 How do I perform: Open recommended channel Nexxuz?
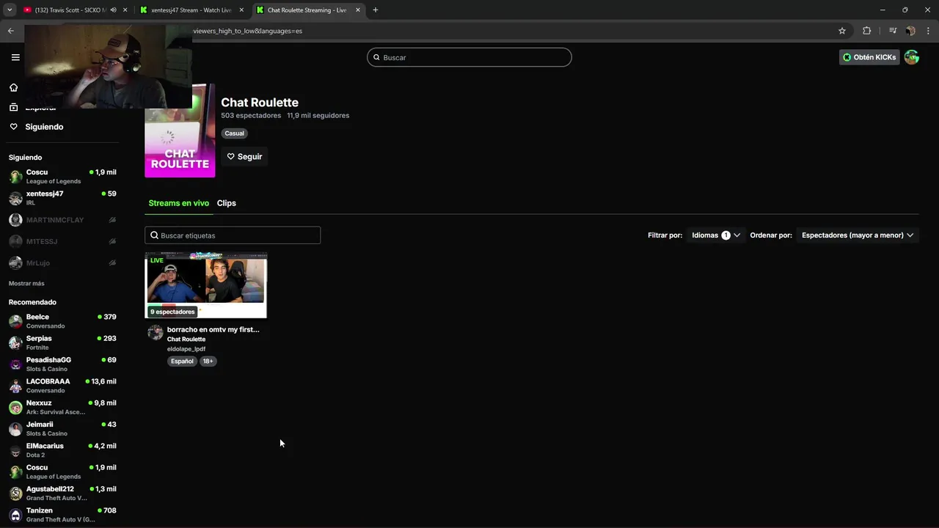coord(62,407)
